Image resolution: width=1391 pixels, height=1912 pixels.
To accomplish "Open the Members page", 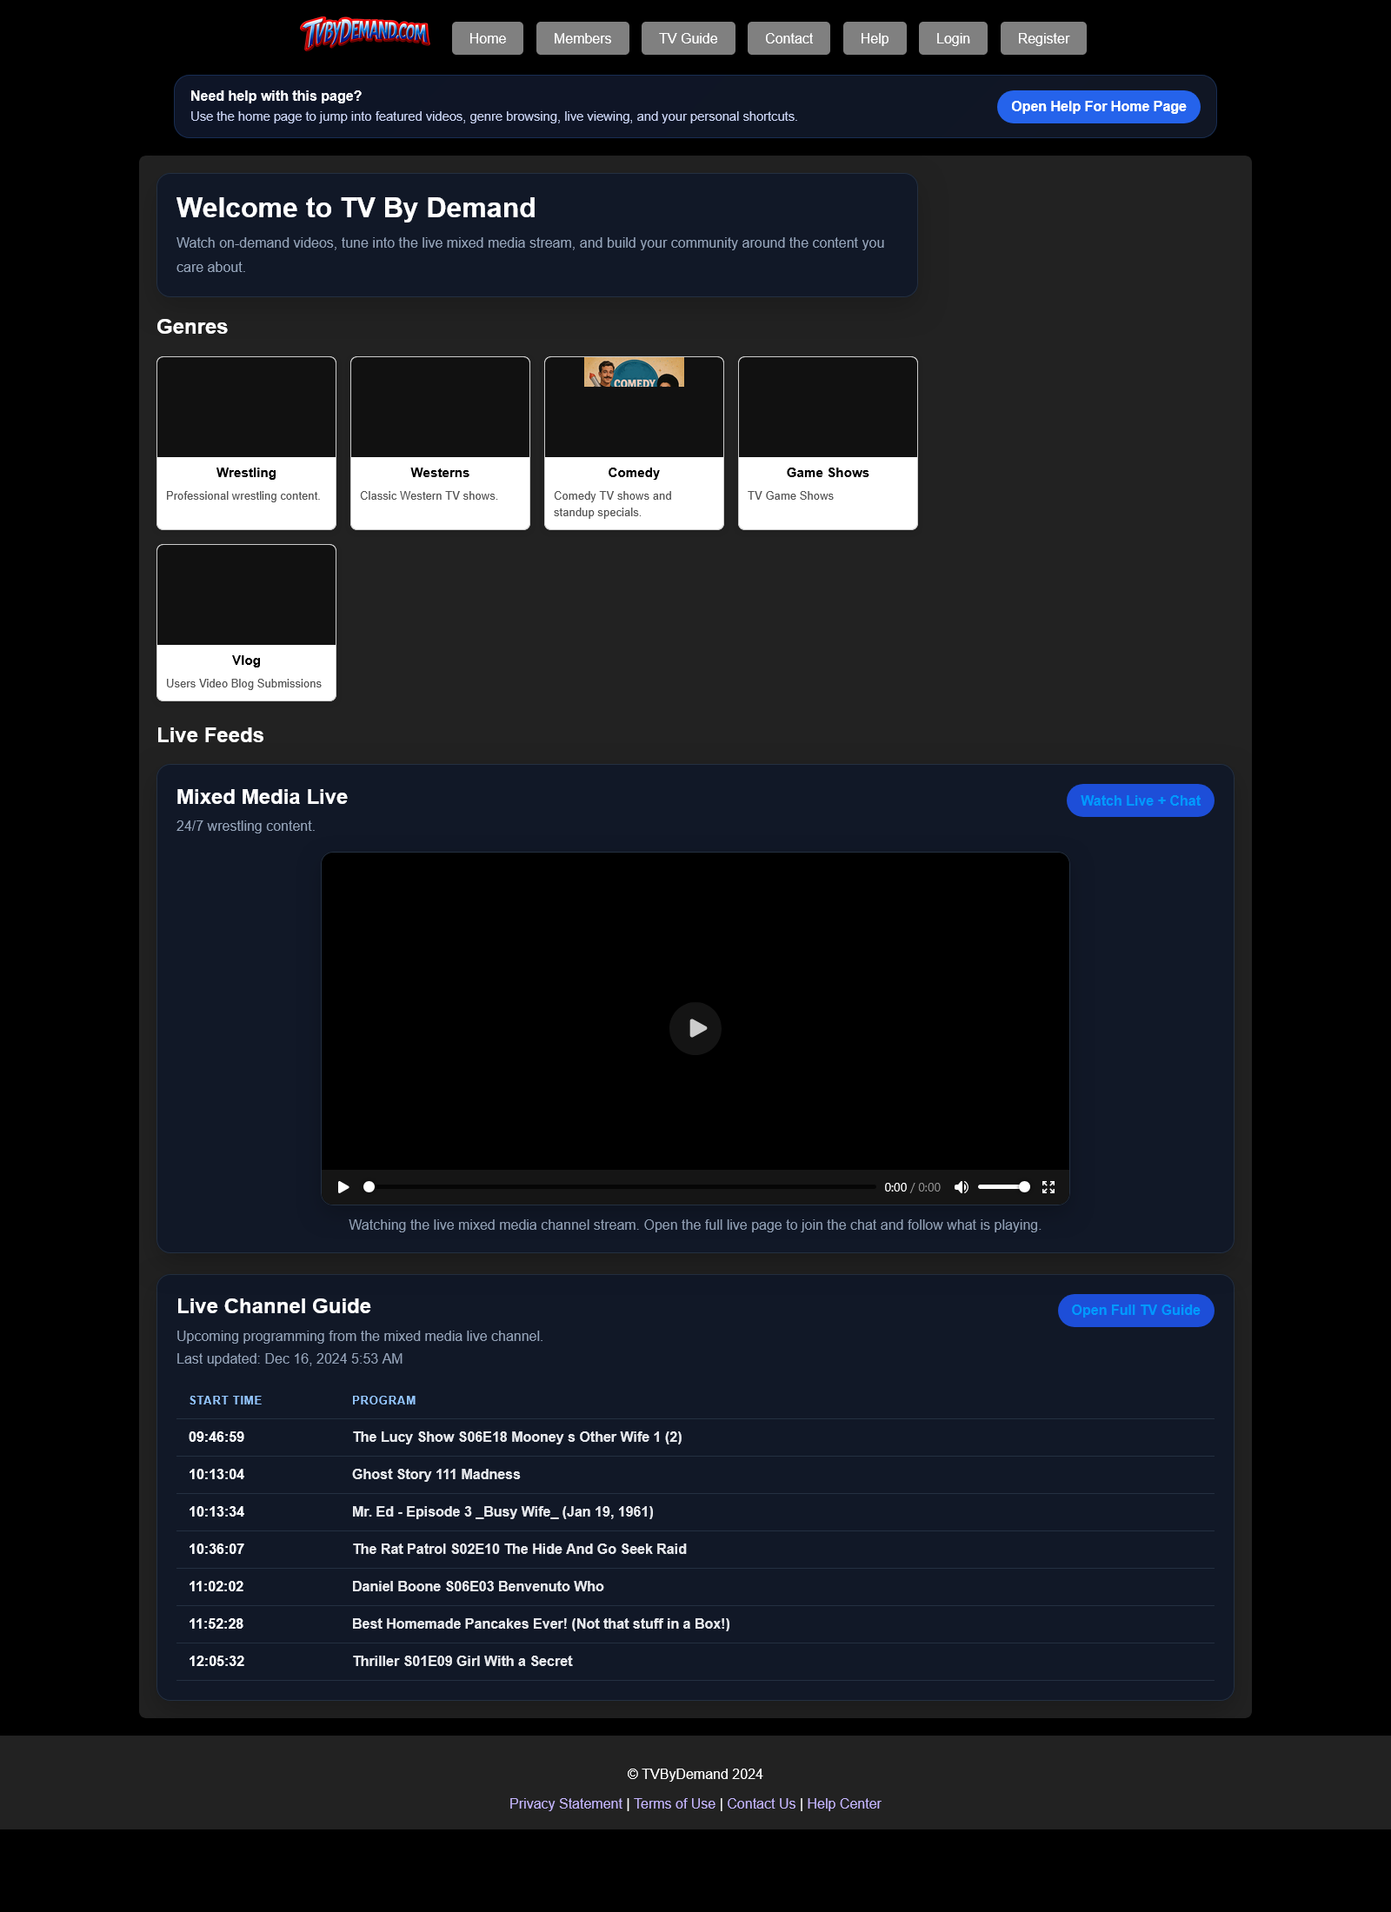I will (x=582, y=37).
